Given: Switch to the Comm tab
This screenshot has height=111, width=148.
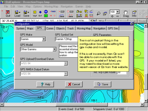Looking at the screenshot, I should [x=50, y=28].
